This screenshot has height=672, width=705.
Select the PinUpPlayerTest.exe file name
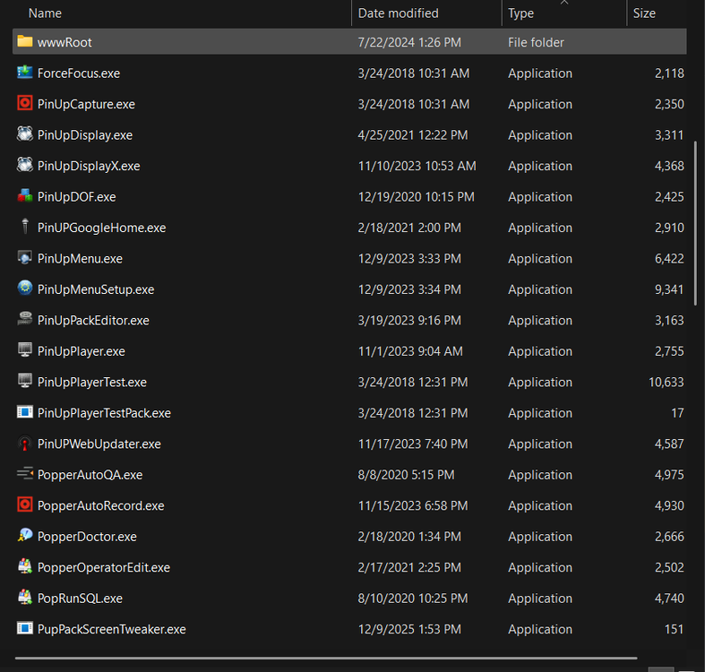[x=92, y=382]
